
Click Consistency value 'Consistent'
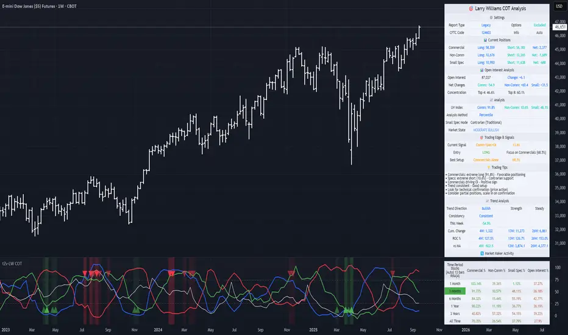coord(486,216)
